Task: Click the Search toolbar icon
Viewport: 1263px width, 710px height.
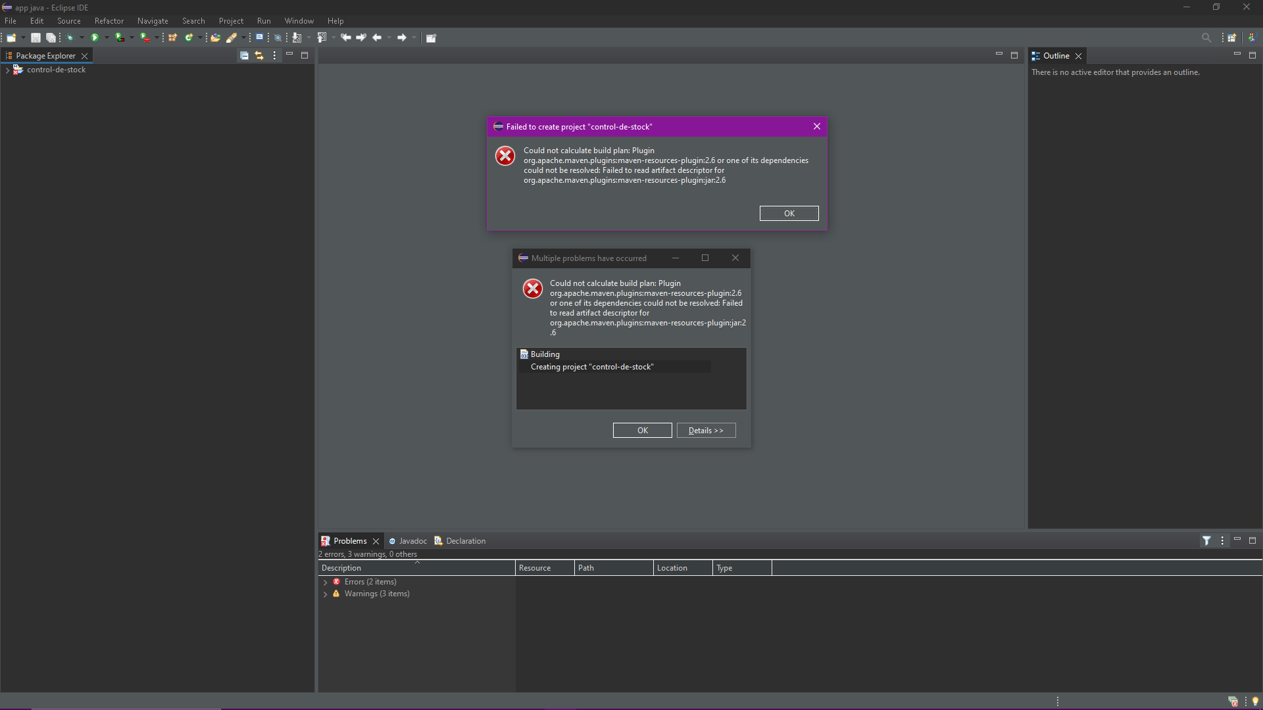Action: (1206, 37)
